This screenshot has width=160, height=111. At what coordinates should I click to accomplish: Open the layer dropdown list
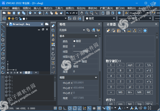point(65,18)
